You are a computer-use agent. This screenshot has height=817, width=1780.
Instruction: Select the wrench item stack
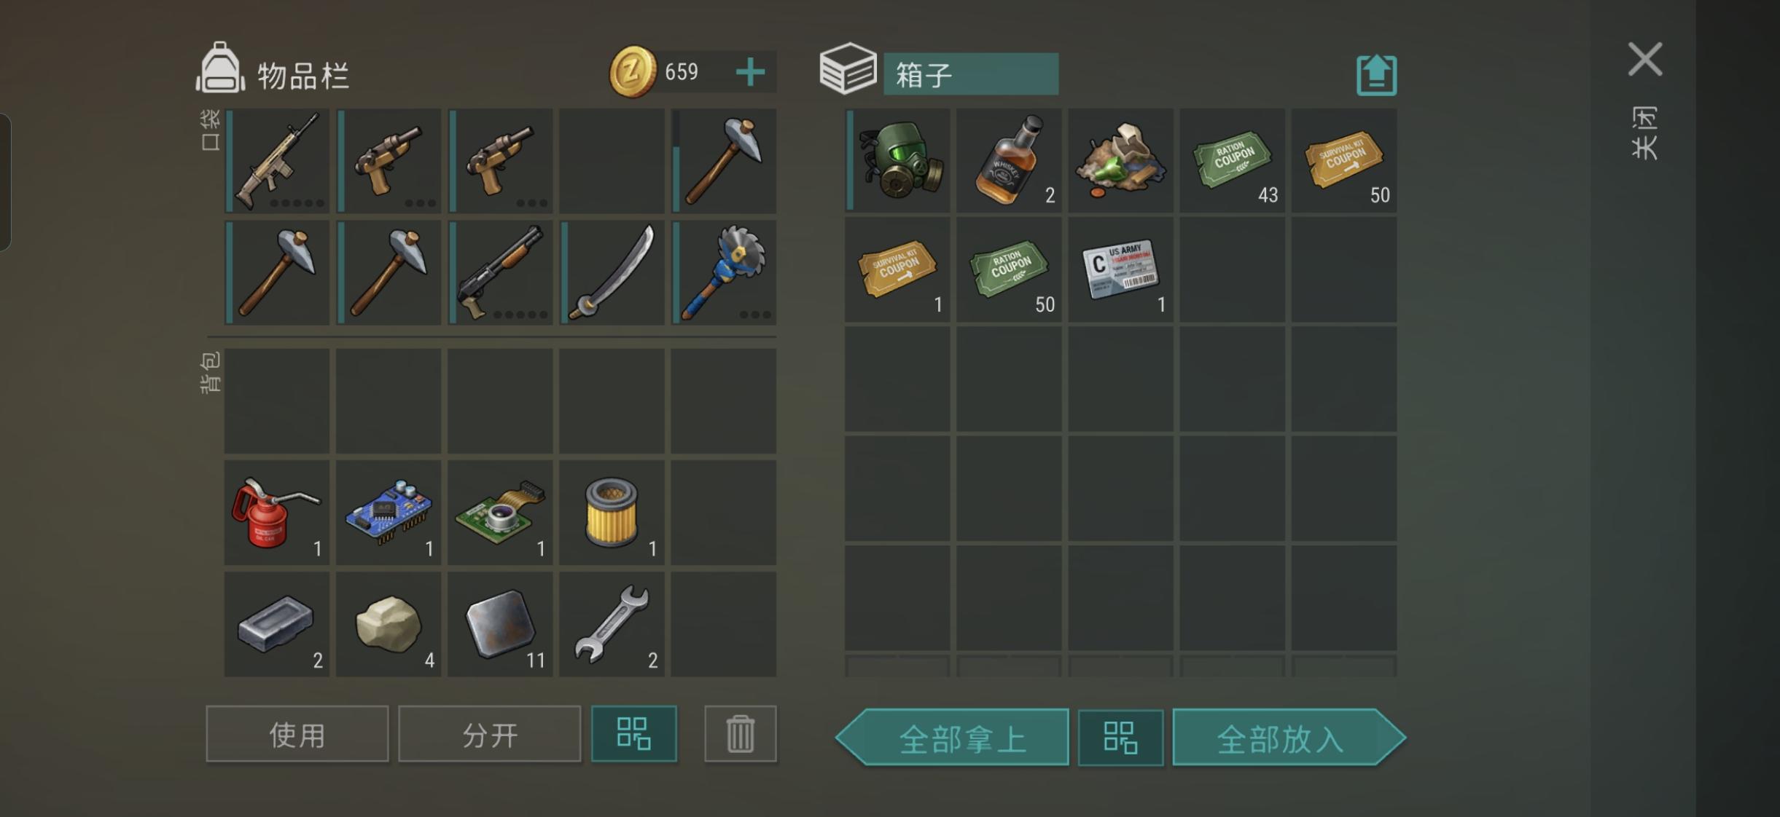[612, 624]
